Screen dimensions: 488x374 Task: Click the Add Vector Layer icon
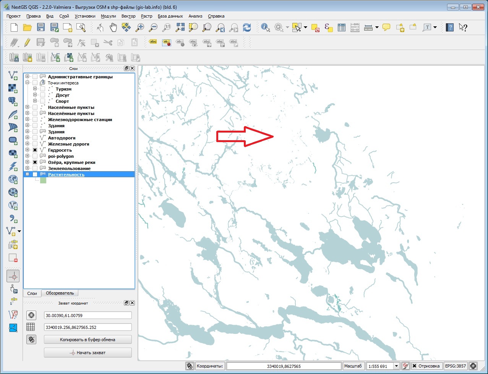(x=13, y=74)
